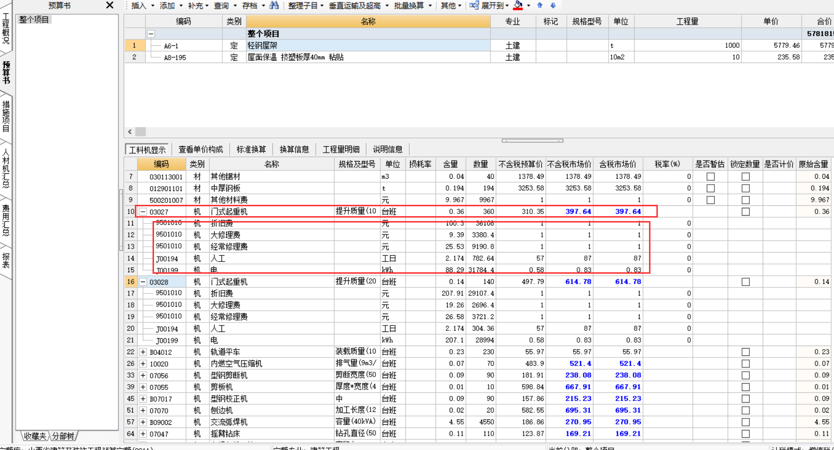The width and height of the screenshot is (834, 450).
Task: Collapse row 03028 门式起重机
Action: (143, 282)
